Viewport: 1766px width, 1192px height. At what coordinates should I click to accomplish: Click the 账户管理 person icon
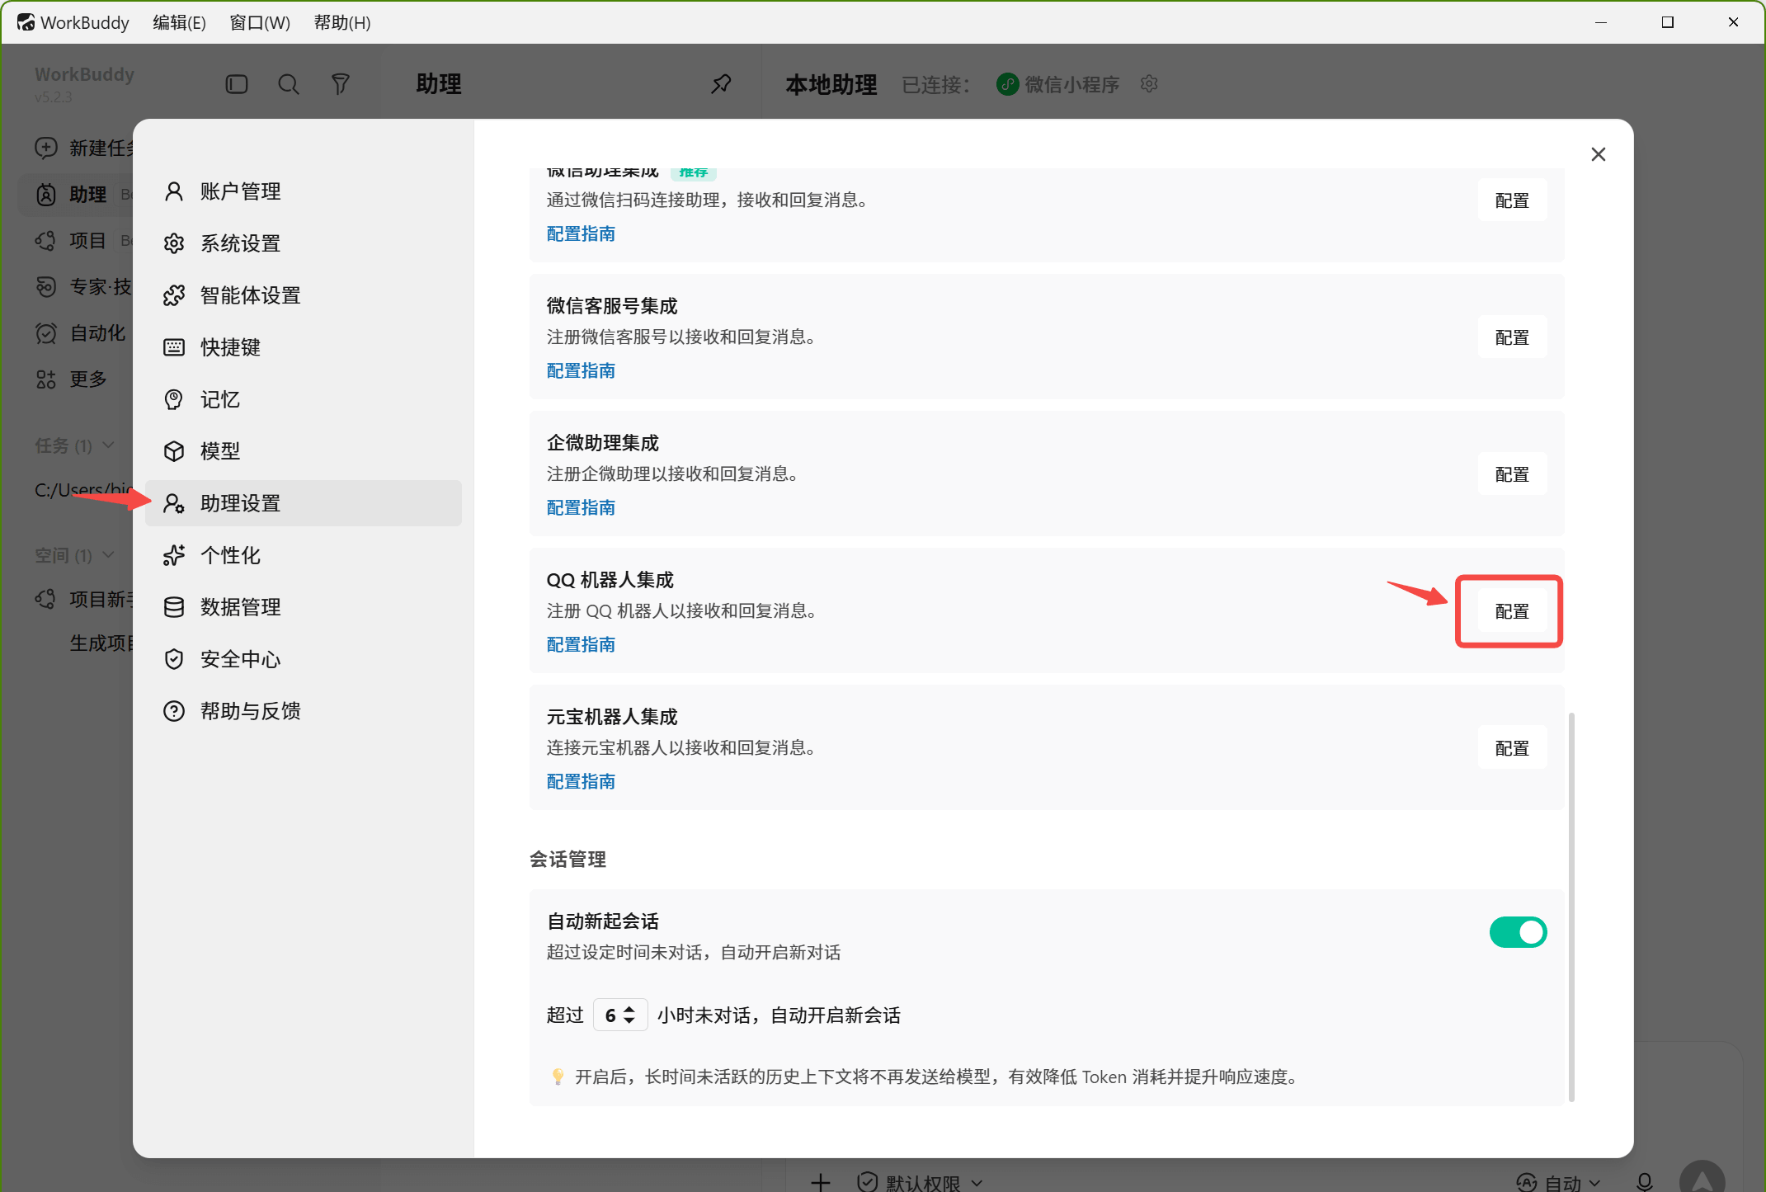pyautogui.click(x=174, y=191)
